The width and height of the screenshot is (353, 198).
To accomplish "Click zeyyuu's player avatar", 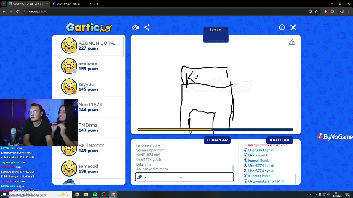I will [69, 86].
